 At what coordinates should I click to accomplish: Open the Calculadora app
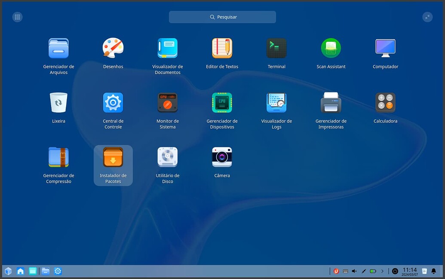click(385, 102)
